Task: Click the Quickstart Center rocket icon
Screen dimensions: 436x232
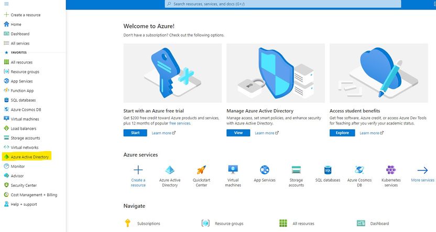Action: (x=201, y=170)
